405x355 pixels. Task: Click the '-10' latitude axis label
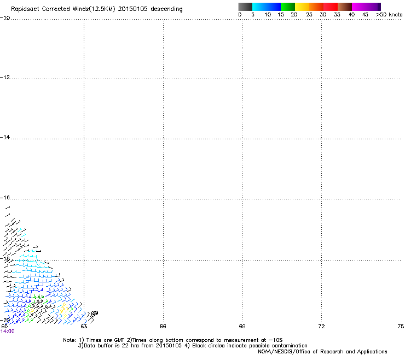tap(5, 18)
